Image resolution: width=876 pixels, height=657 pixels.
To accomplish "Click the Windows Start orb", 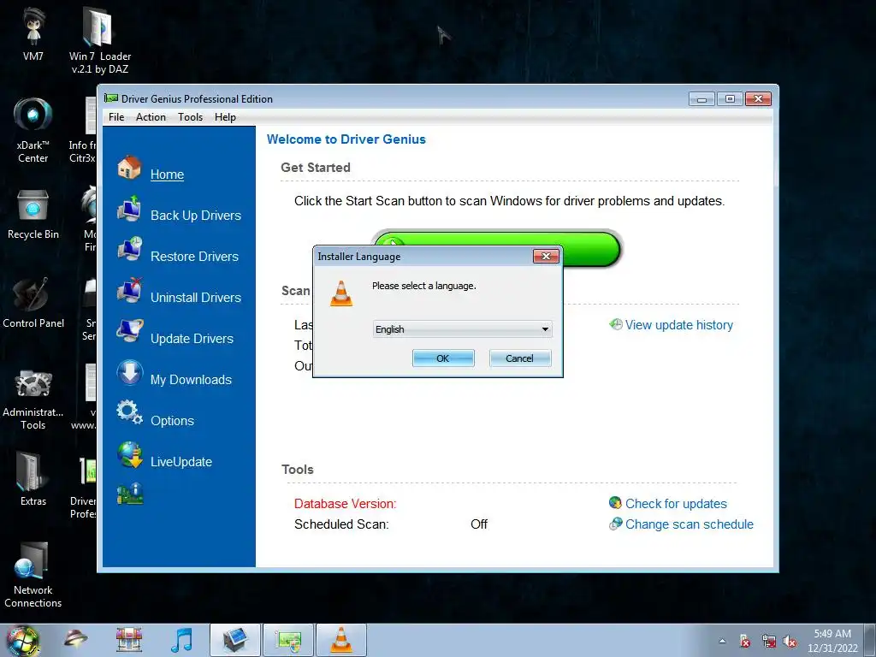I will pos(22,640).
